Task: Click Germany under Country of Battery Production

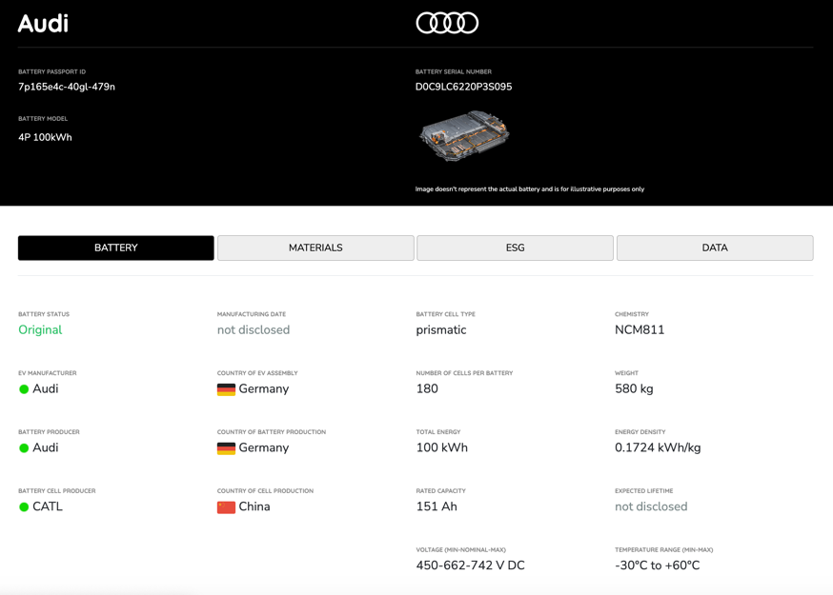Action: point(263,447)
